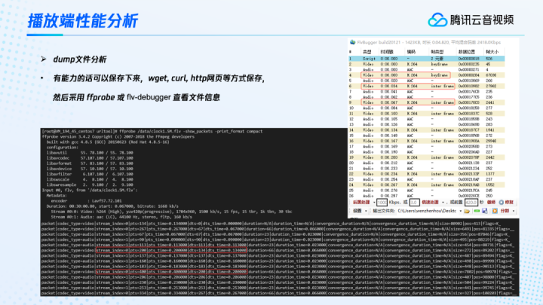Click the 'dump文件分析' bullet heading

pos(80,59)
